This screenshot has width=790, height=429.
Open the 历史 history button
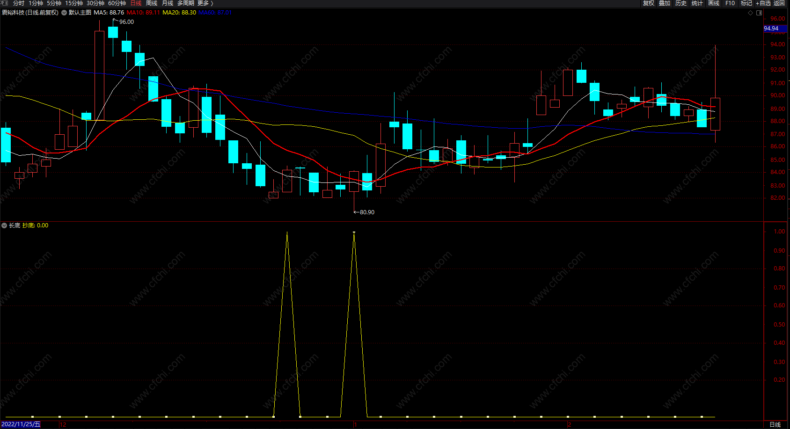(681, 3)
